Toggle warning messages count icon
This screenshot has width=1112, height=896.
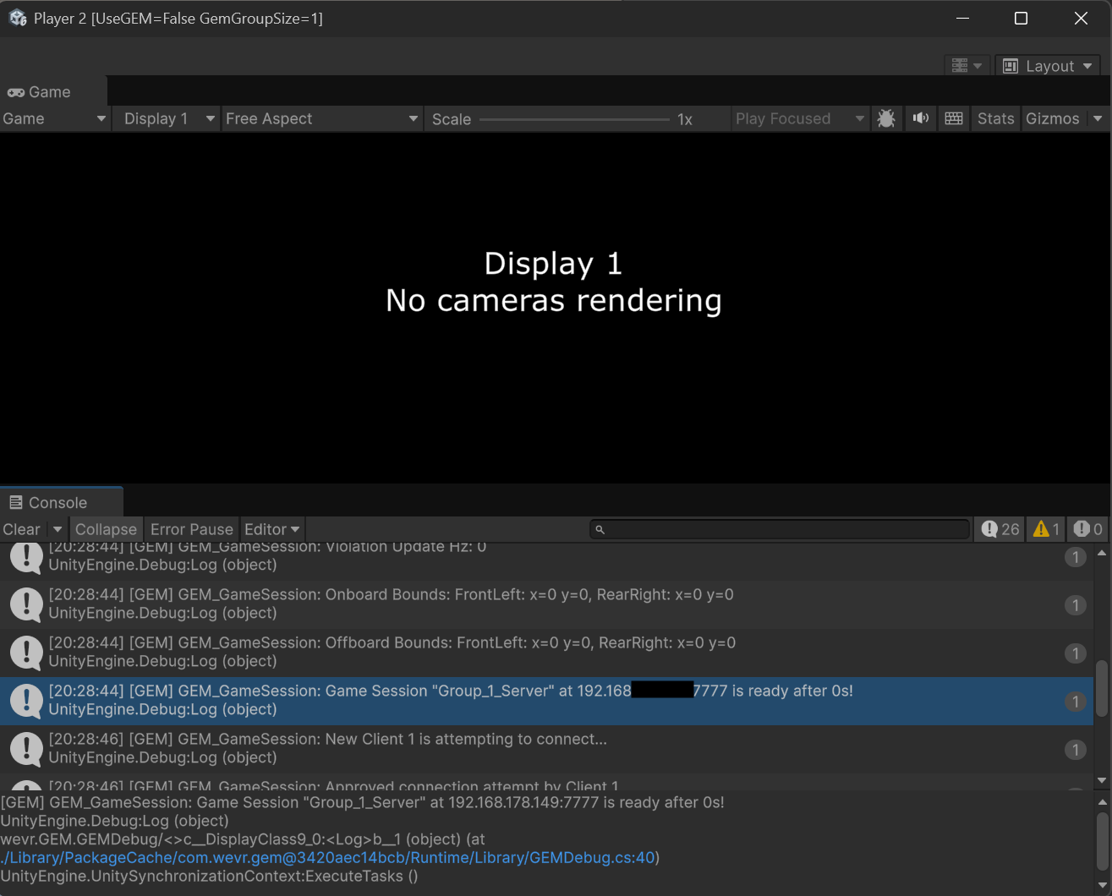point(1046,529)
